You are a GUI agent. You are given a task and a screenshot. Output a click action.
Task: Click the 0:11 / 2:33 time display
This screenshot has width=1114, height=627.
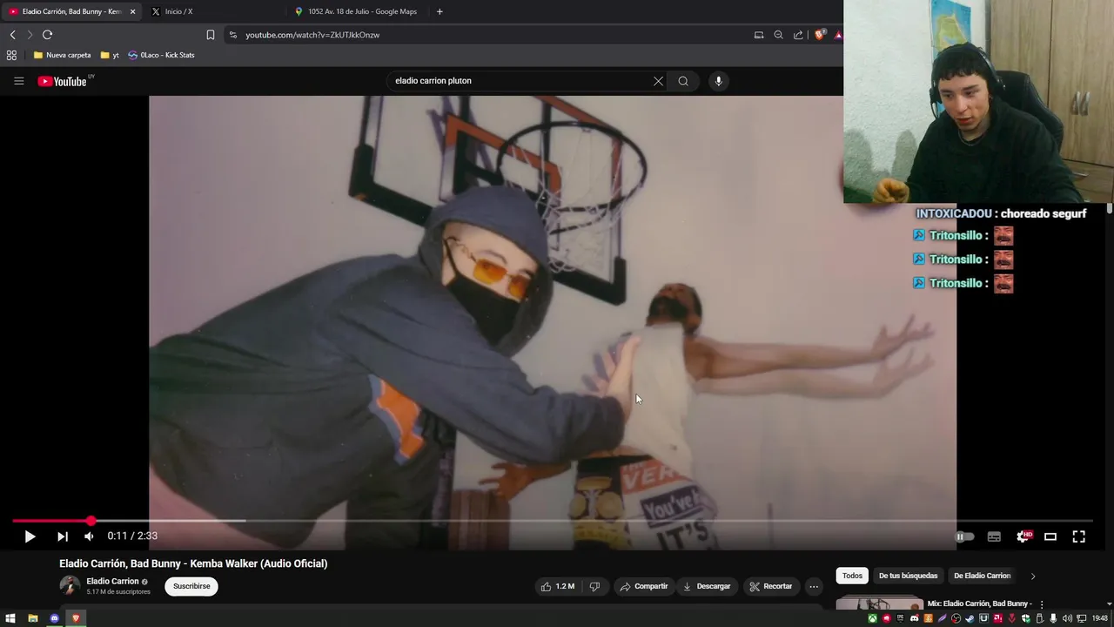point(132,536)
